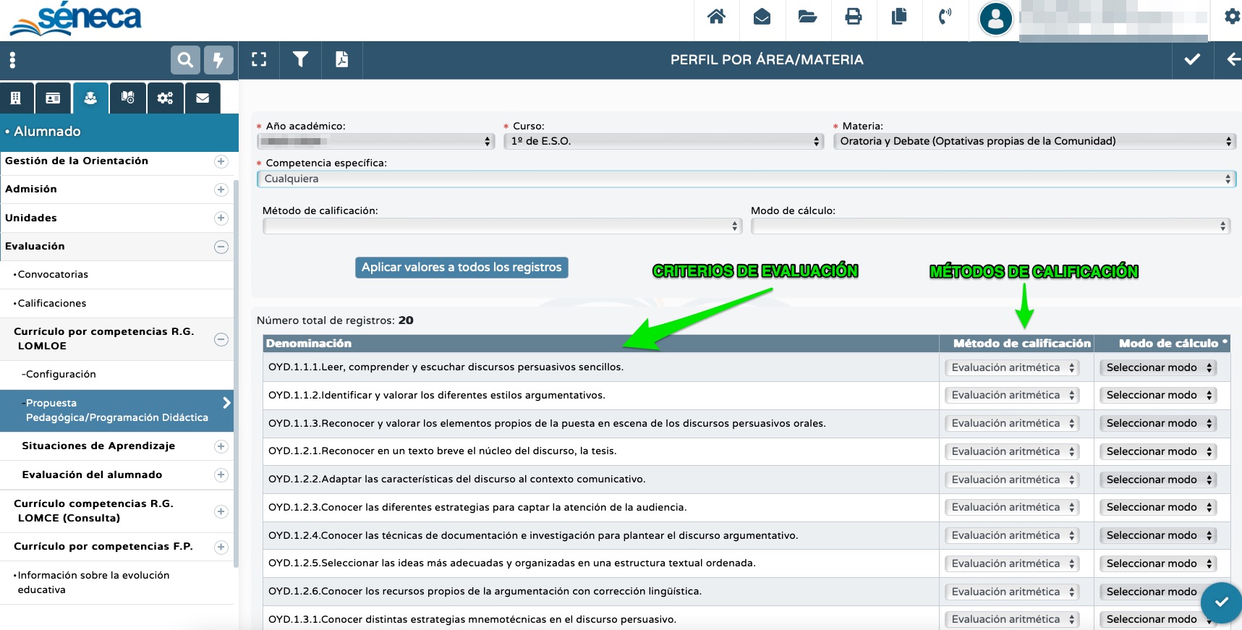Collapse Currículo por competencias R.G. LOMLOE

click(x=221, y=339)
